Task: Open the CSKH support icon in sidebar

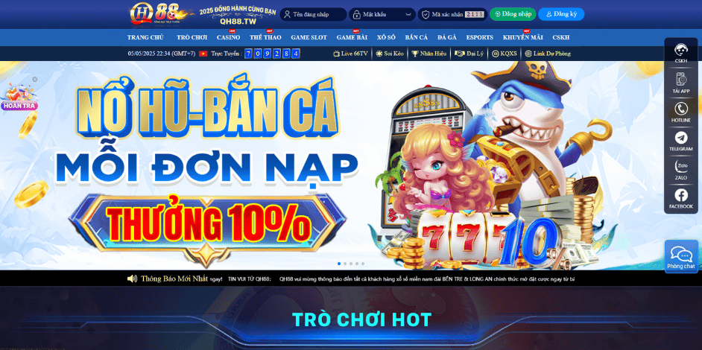Action: pos(681,50)
